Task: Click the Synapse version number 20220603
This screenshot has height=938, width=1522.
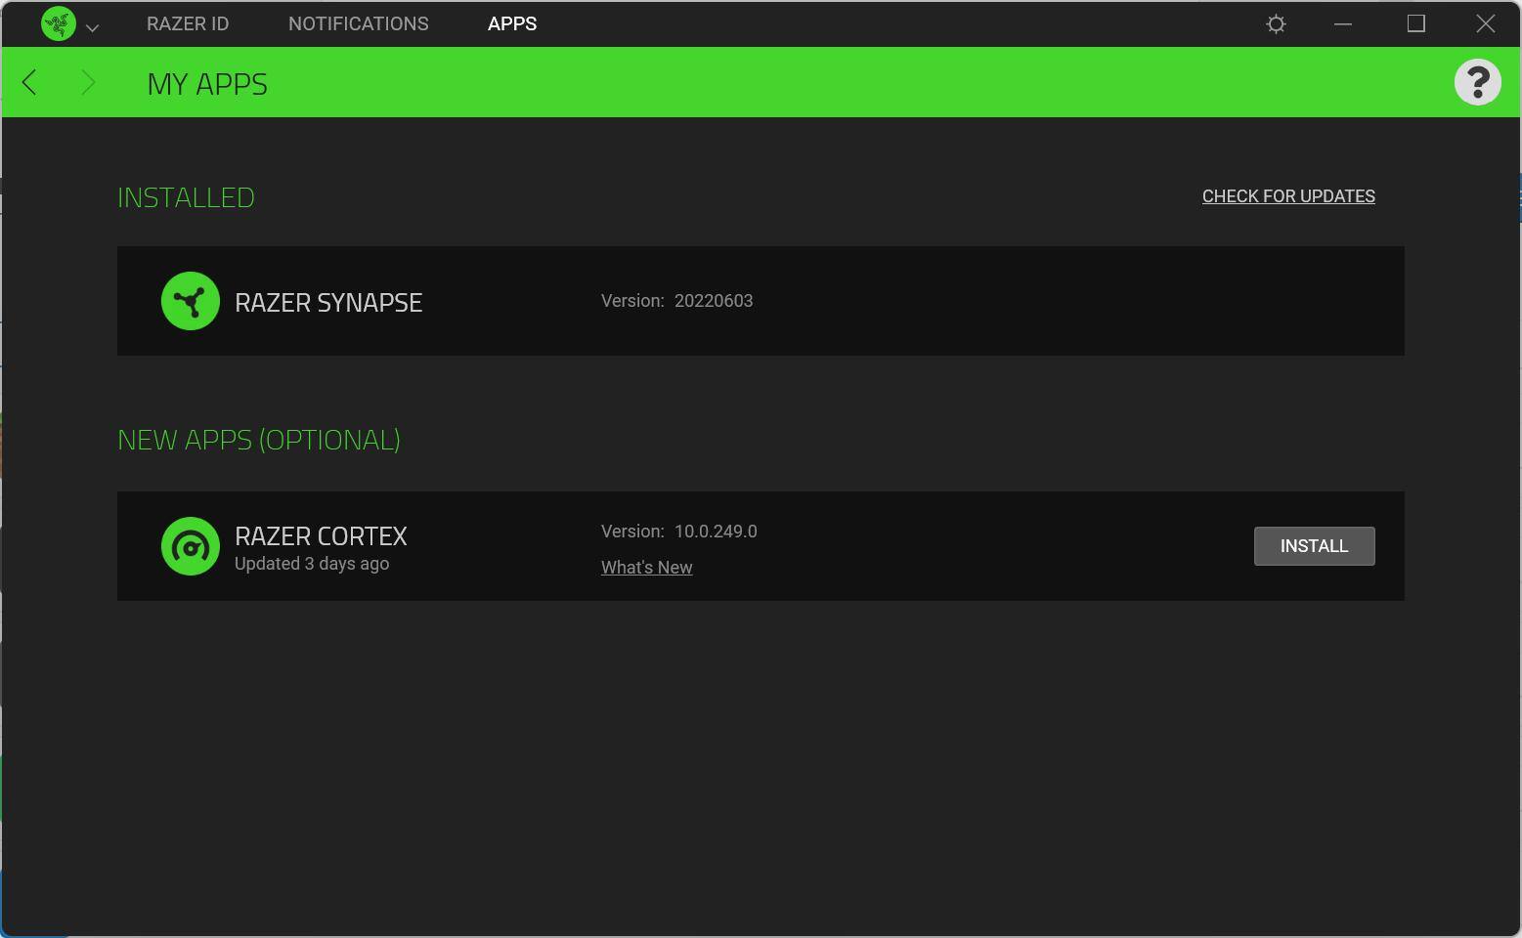Action: tap(714, 301)
